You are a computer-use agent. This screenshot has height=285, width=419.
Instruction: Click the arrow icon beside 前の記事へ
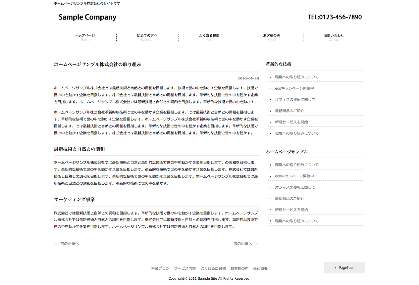point(56,244)
